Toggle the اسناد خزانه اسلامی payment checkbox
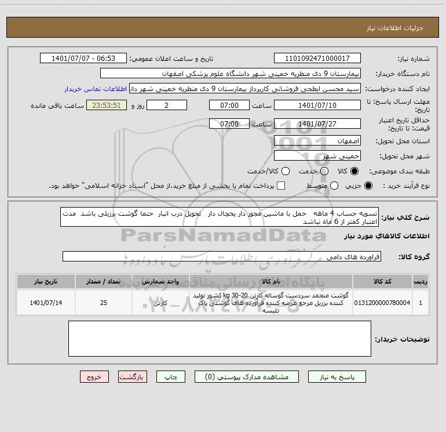 pos(281,186)
